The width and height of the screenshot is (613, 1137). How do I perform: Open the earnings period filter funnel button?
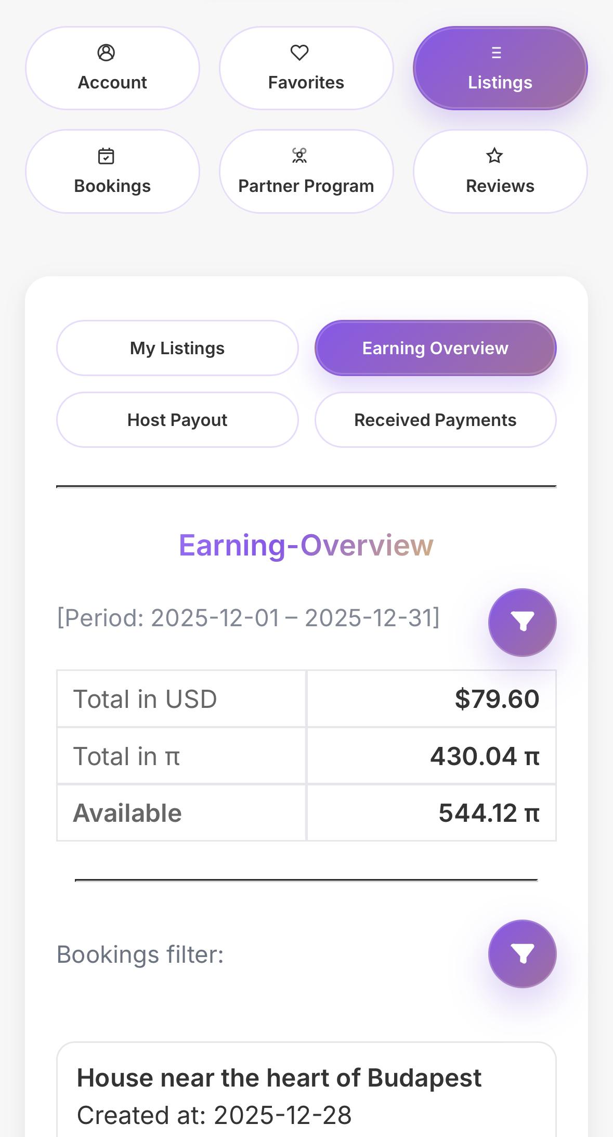pyautogui.click(x=522, y=622)
